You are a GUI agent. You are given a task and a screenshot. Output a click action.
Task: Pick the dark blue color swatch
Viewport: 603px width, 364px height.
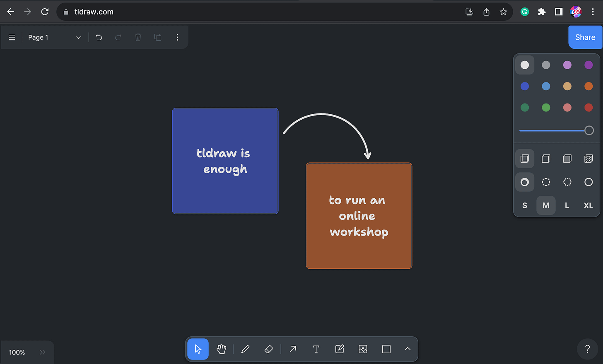[x=525, y=86]
